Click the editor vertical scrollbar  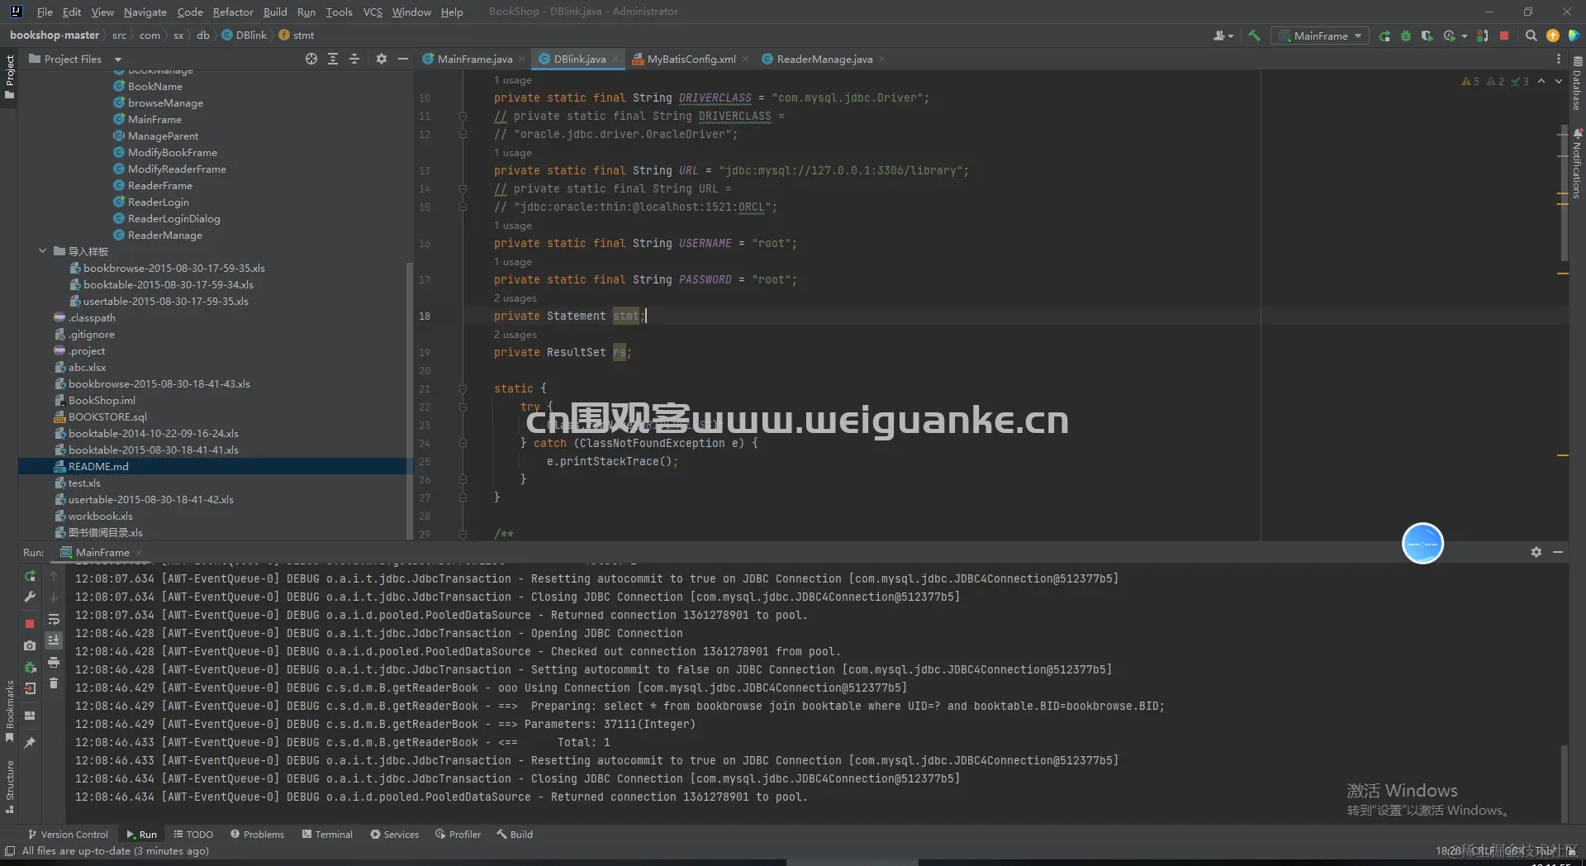pyautogui.click(x=1564, y=194)
